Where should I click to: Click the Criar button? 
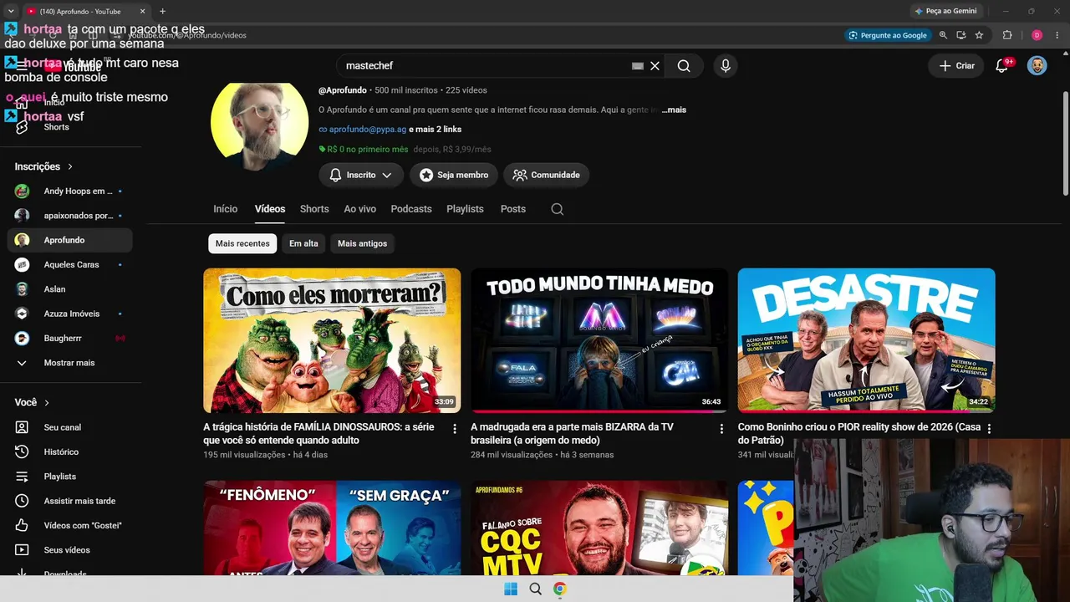coord(955,66)
